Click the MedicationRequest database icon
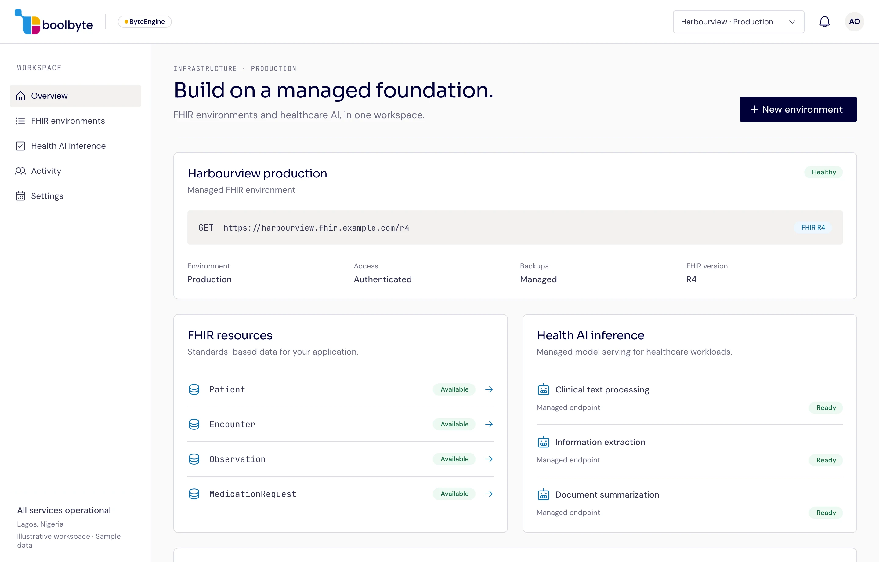Viewport: 879px width, 562px height. click(x=194, y=494)
